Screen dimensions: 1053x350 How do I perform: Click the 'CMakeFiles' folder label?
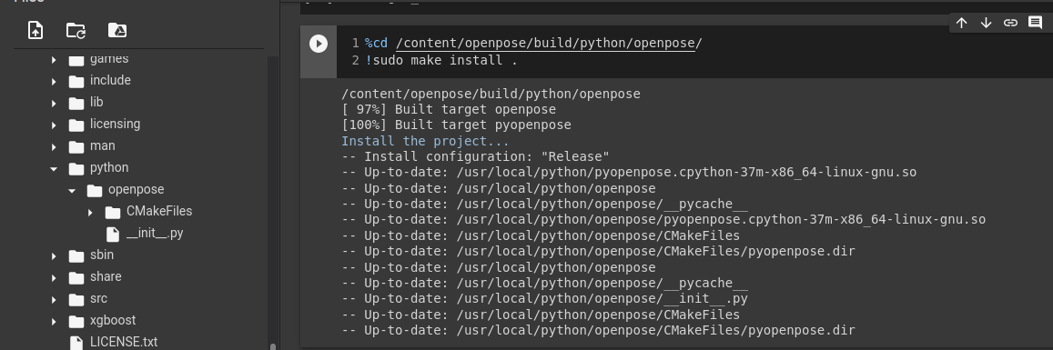159,211
